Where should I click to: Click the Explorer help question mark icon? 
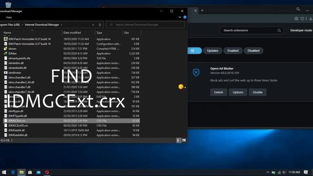click(185, 18)
